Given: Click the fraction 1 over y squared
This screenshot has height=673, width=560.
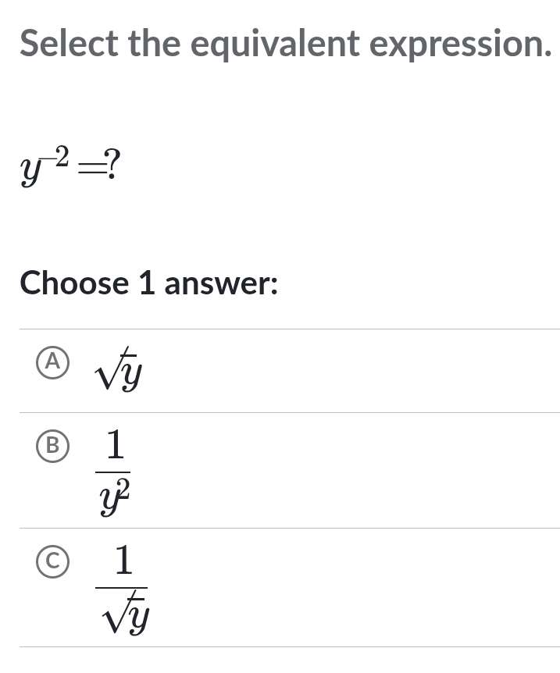Looking at the screenshot, I should [x=115, y=468].
